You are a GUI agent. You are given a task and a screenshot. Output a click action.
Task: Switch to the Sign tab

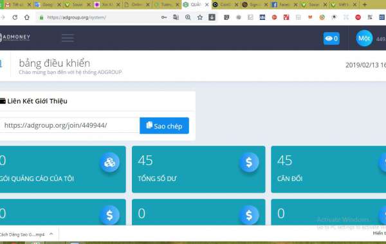point(254,4)
